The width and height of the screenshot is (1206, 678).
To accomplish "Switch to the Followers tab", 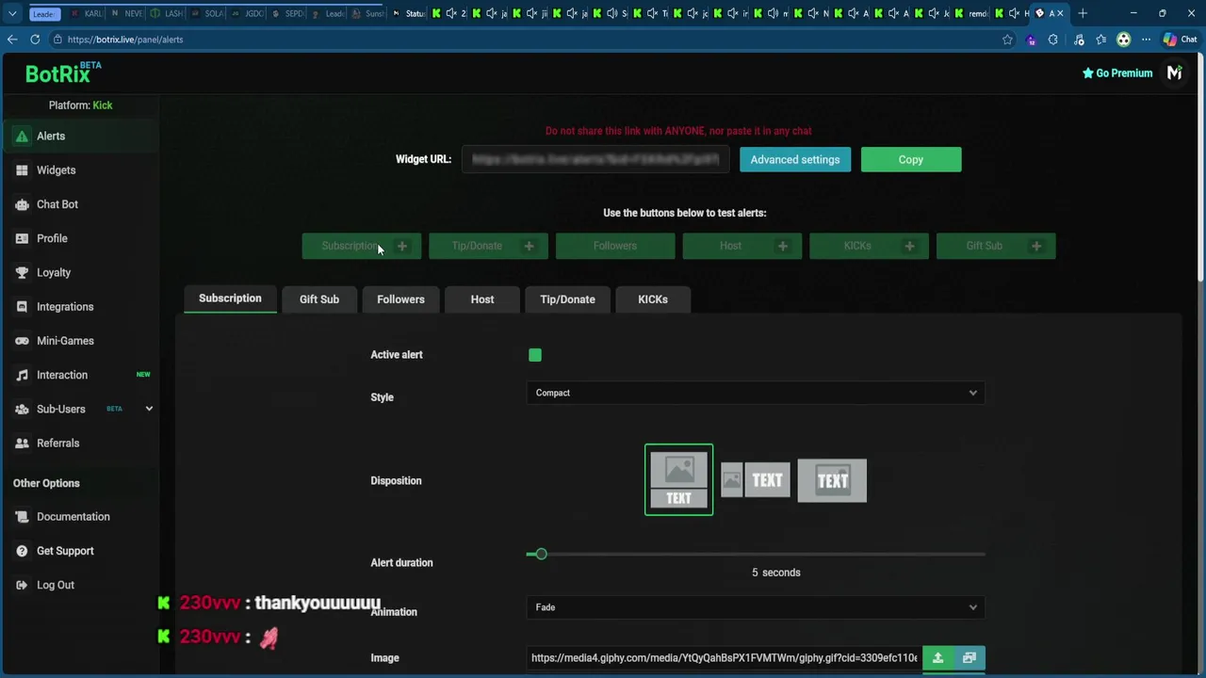I will coord(400,299).
